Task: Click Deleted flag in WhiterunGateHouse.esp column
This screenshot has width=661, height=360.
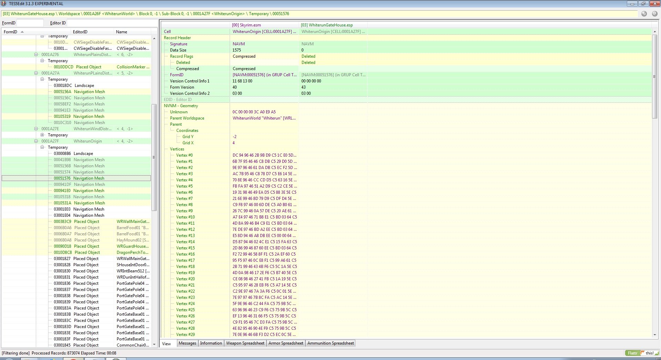Action: pos(308,63)
